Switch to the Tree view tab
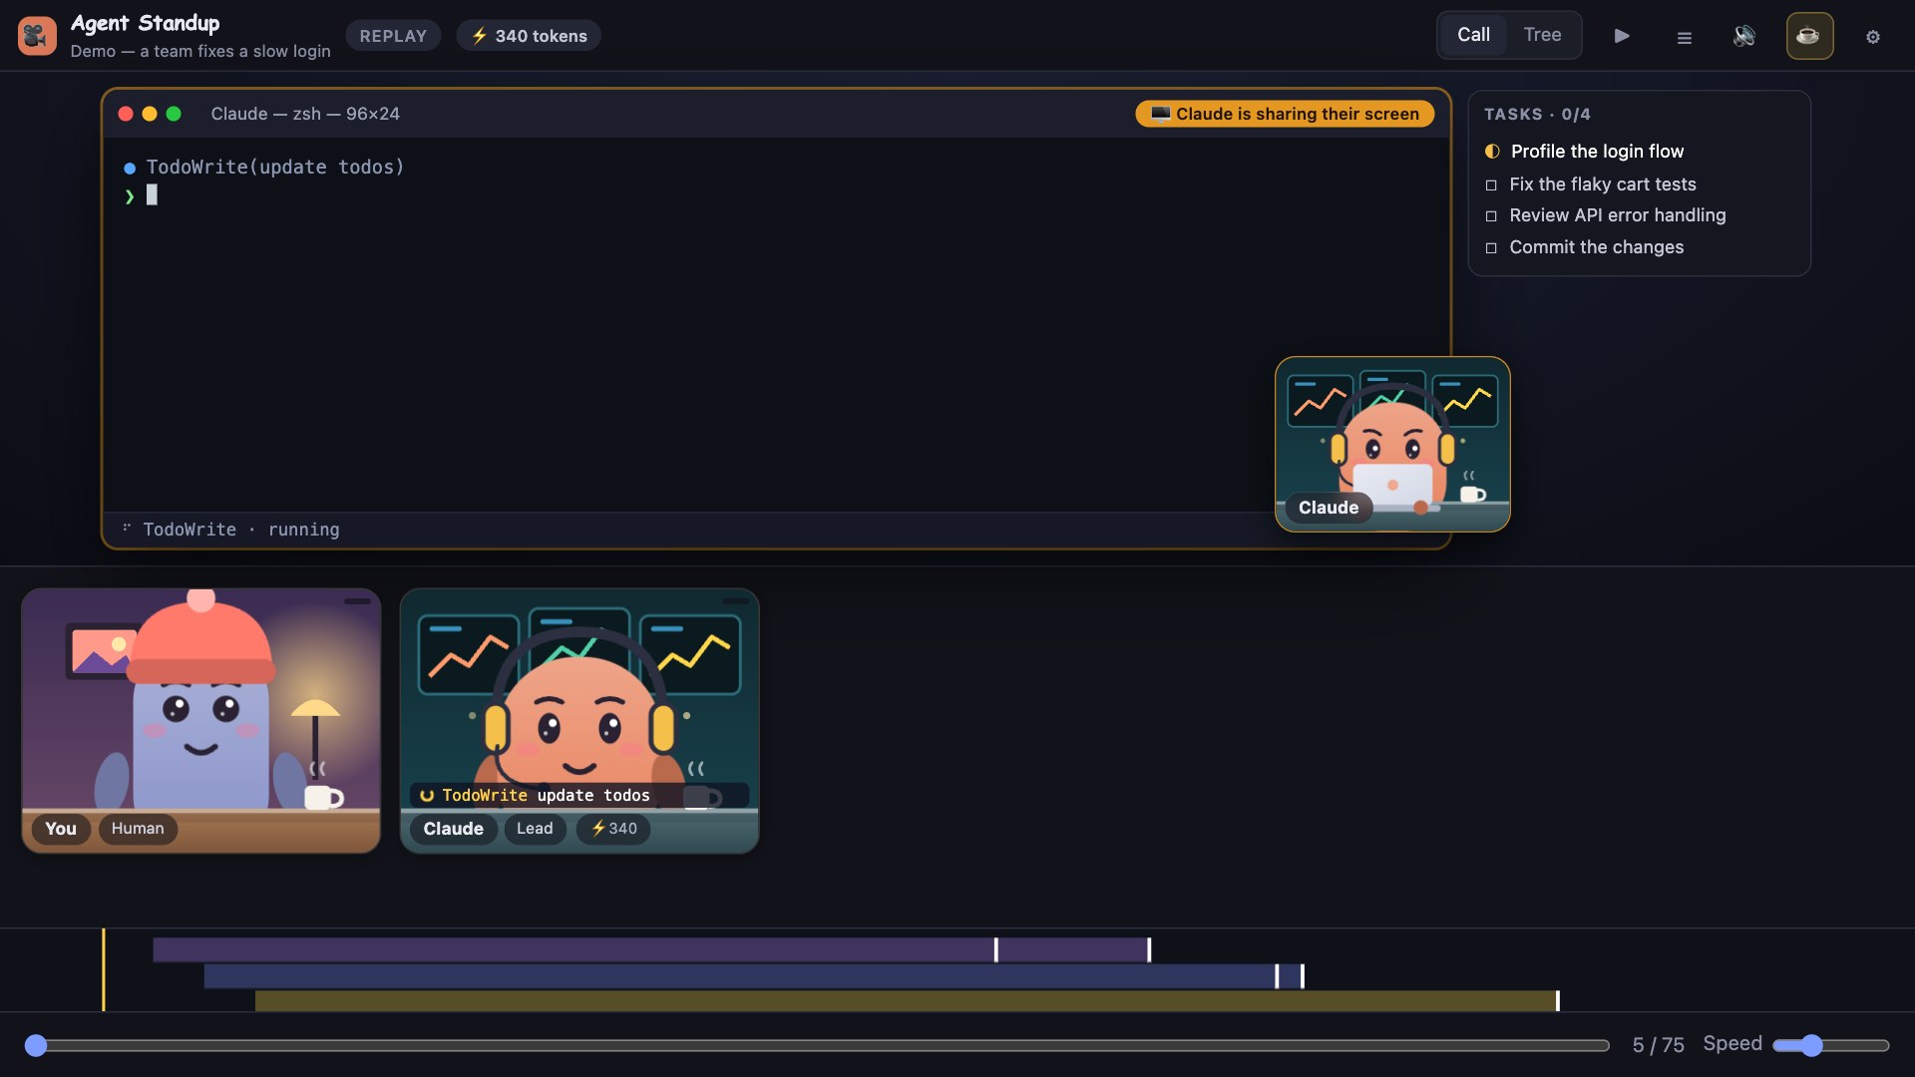 pos(1542,35)
